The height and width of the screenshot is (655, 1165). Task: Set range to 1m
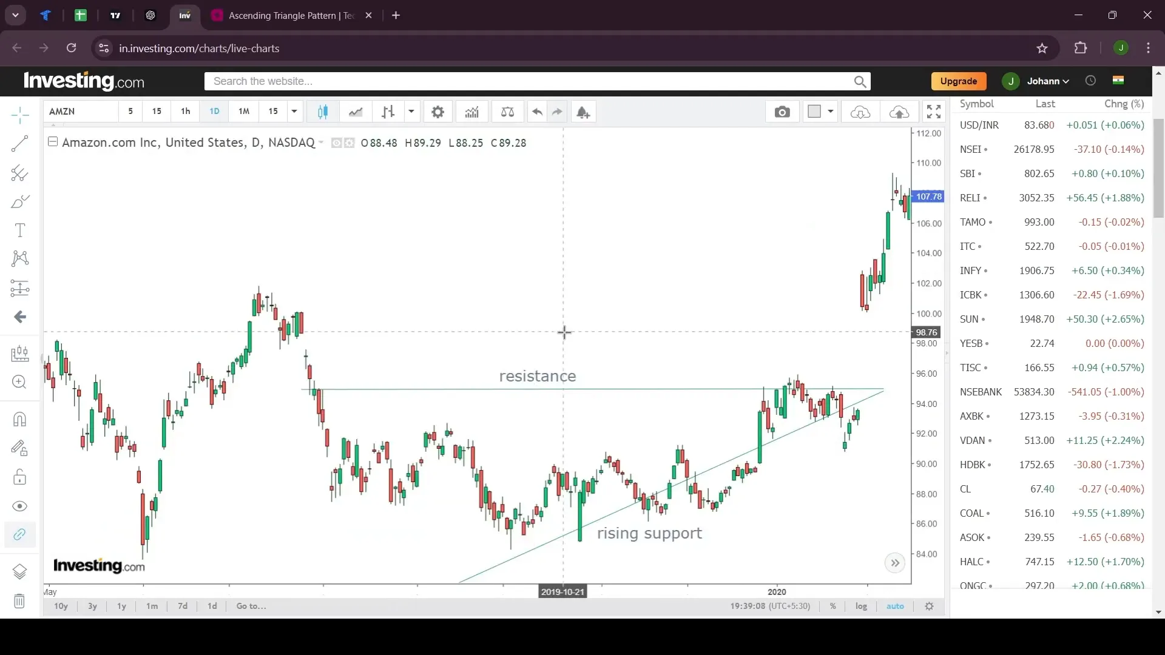click(x=152, y=606)
